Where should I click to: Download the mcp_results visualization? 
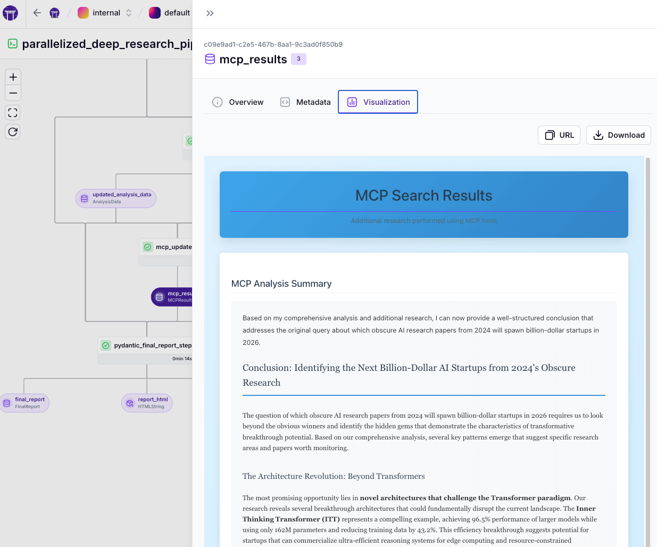click(618, 135)
